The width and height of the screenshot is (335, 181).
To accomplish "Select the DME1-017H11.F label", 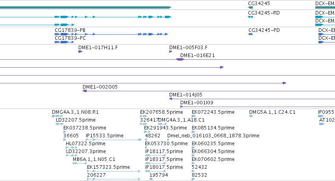I will click(98, 47).
